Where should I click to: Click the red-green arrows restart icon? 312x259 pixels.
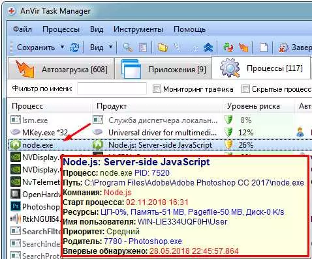pos(228,48)
